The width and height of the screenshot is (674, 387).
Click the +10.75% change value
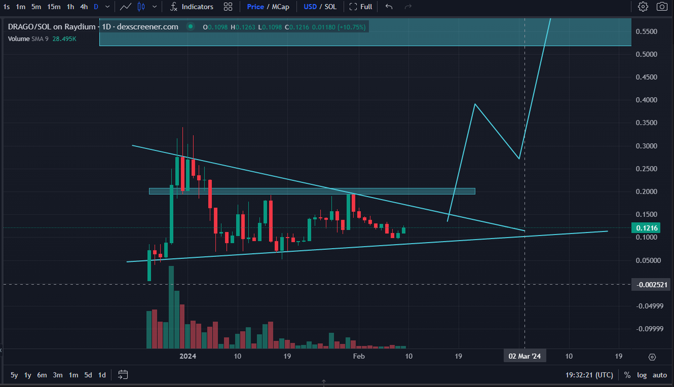tap(351, 26)
